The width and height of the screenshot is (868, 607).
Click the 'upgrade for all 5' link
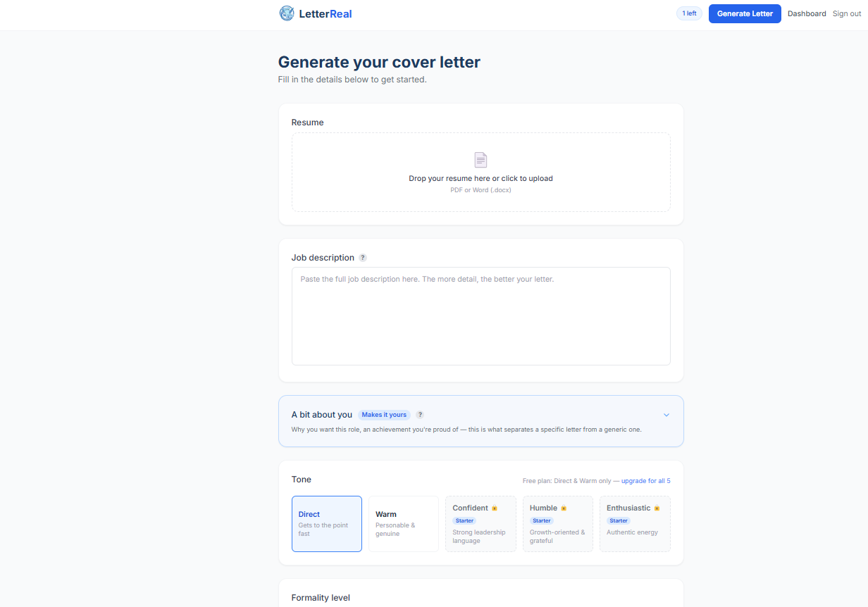(x=646, y=481)
